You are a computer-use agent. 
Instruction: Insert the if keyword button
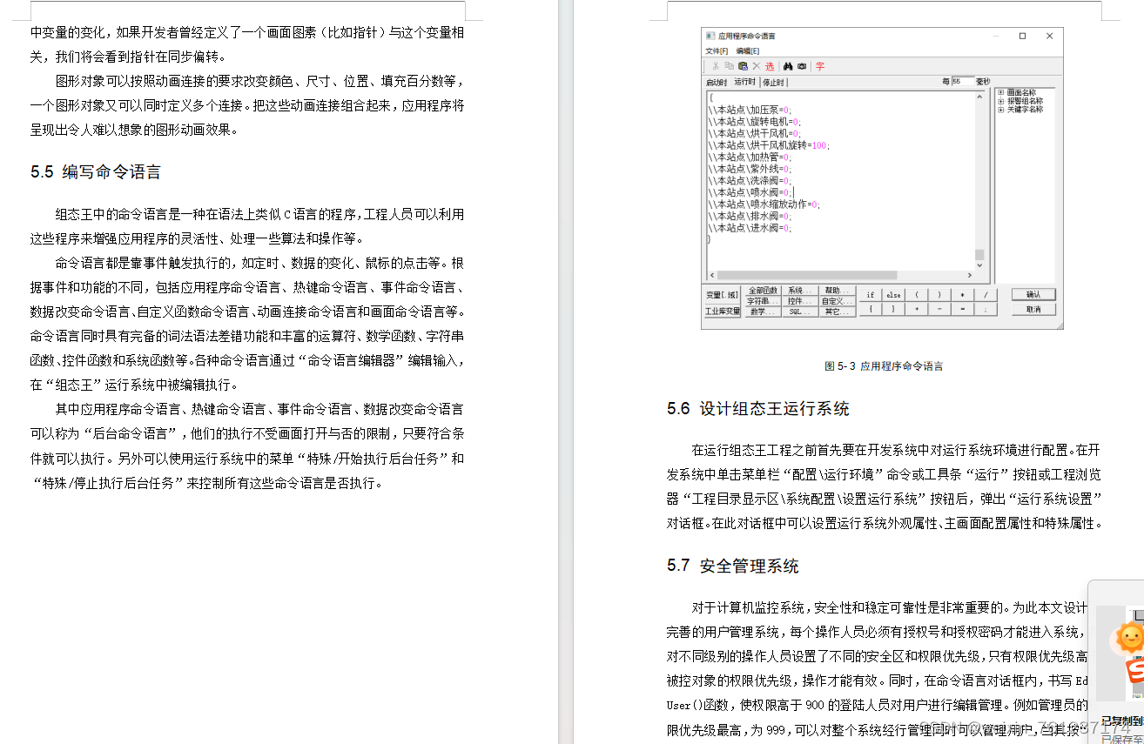871,295
